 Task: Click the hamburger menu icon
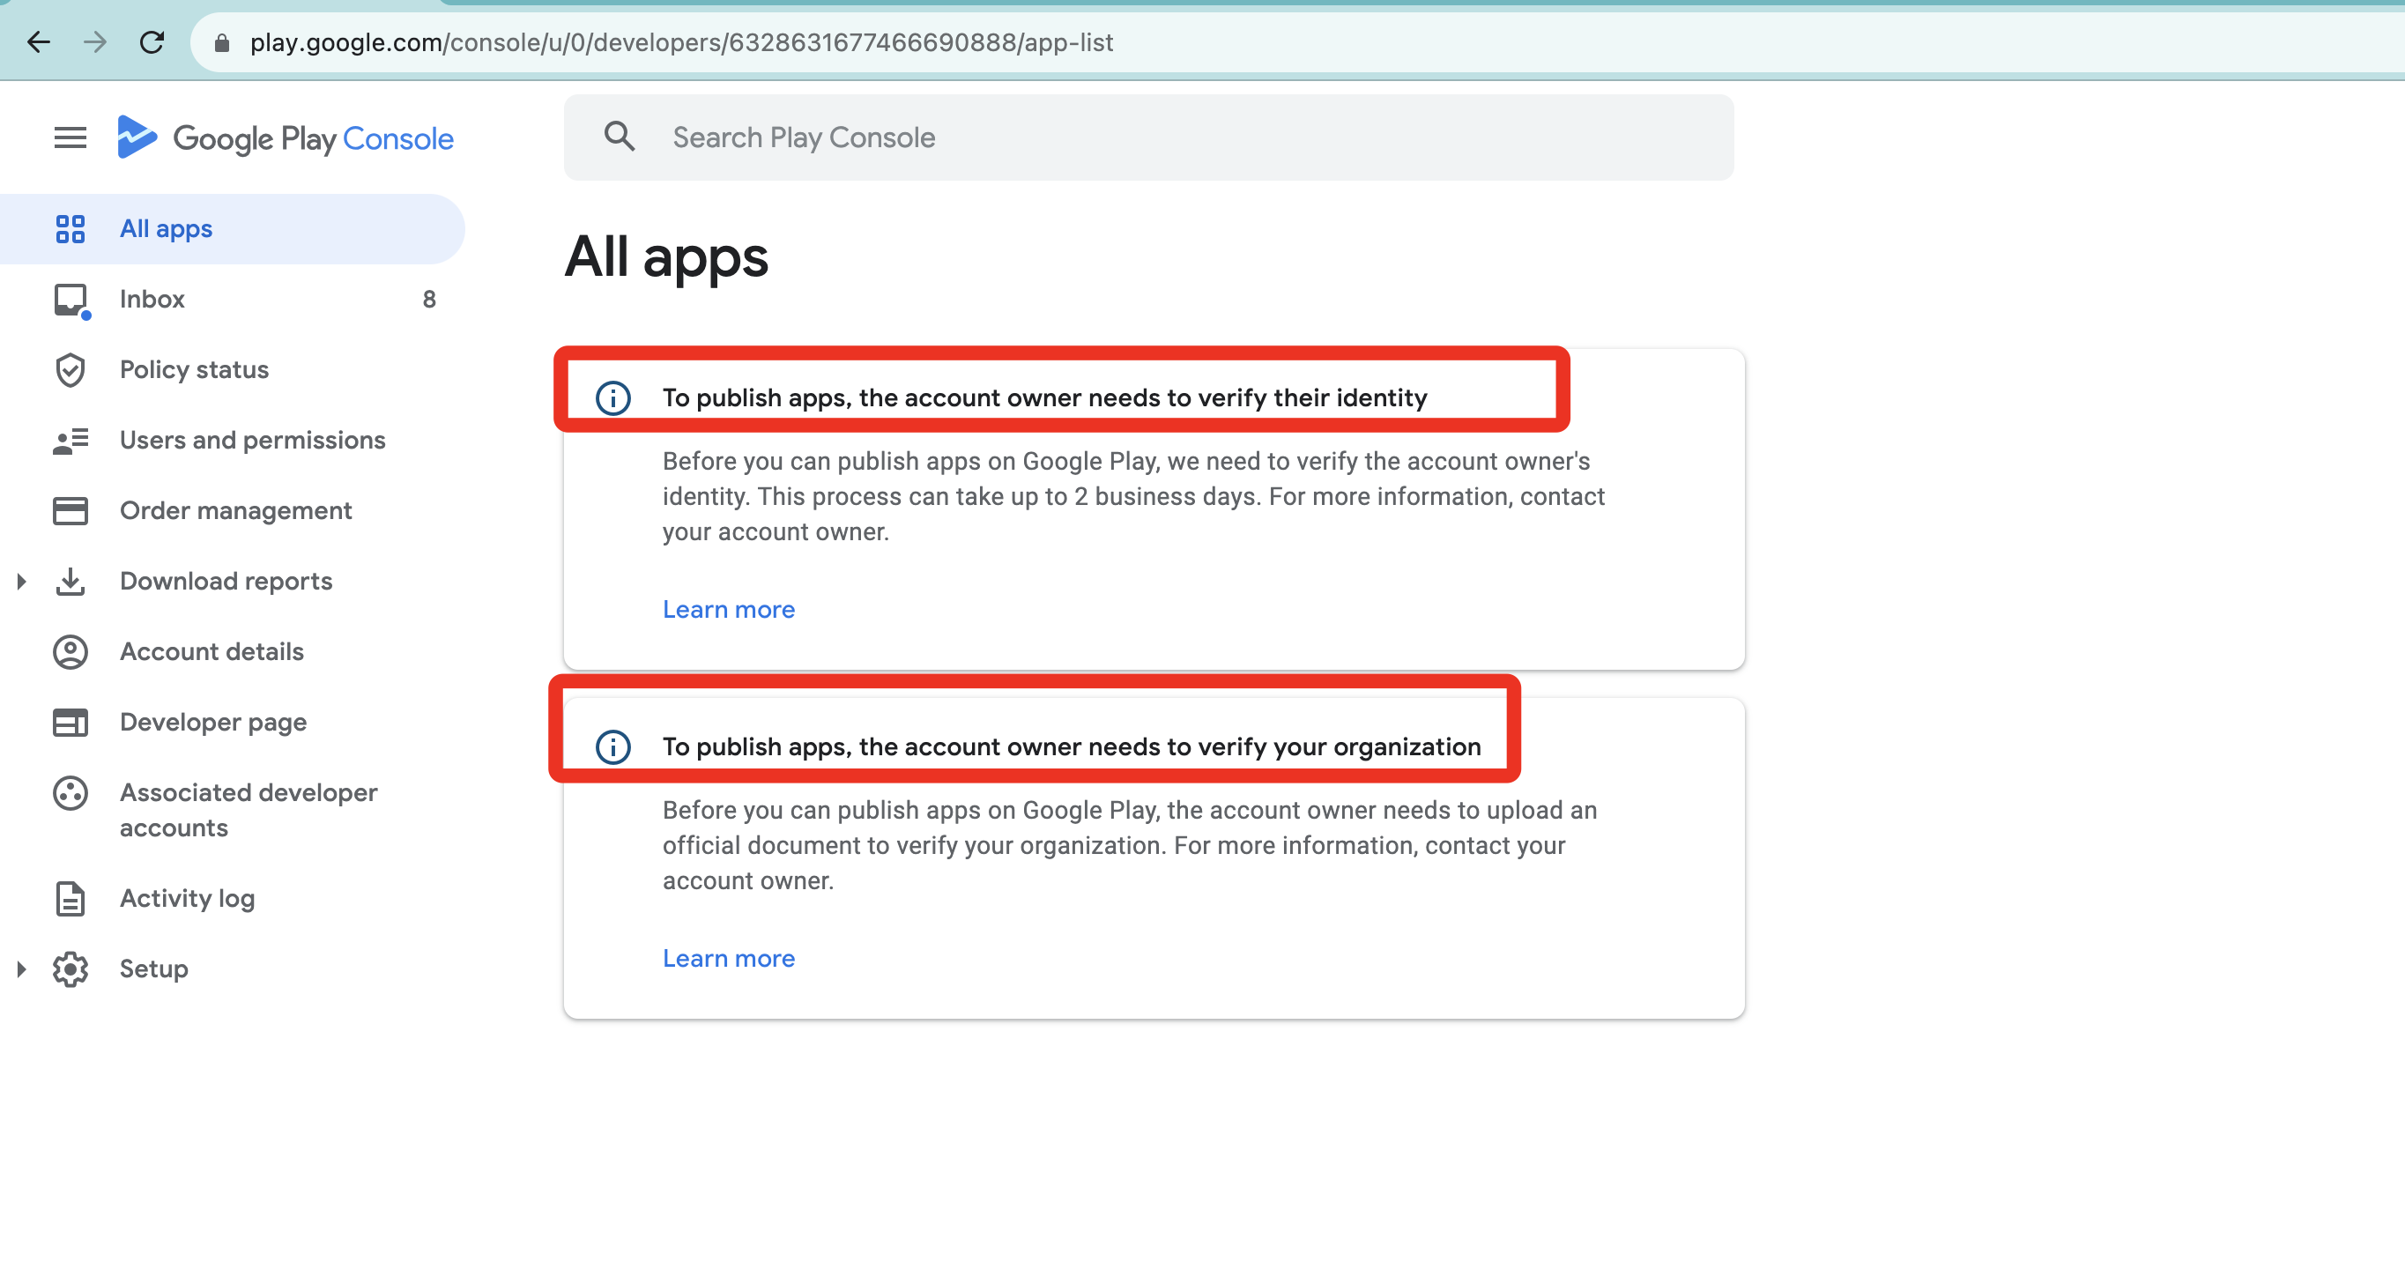coord(70,138)
